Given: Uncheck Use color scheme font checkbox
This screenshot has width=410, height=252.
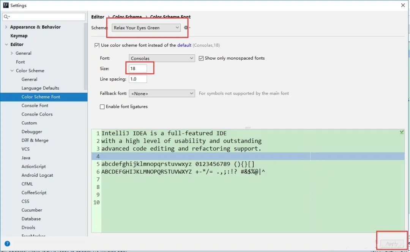Looking at the screenshot, I should [97, 45].
